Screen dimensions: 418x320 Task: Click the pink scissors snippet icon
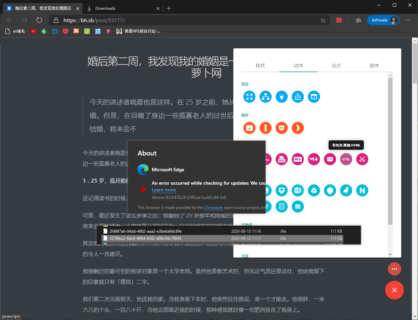pos(362,159)
